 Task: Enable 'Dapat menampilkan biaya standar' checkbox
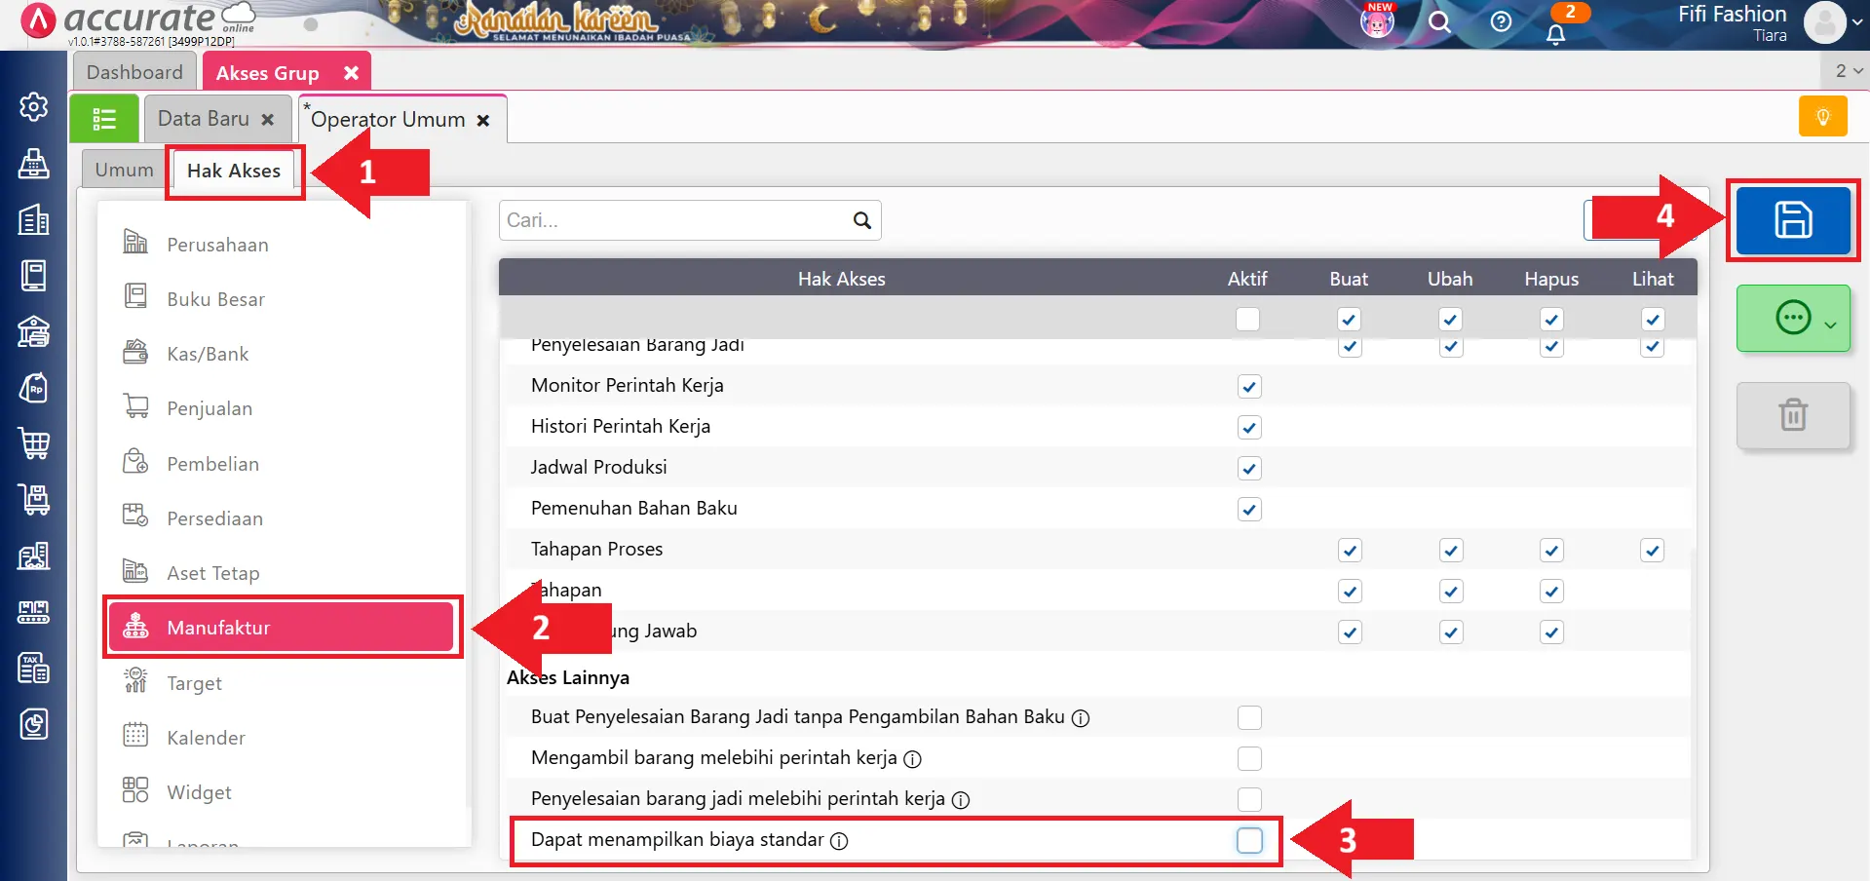(x=1248, y=840)
